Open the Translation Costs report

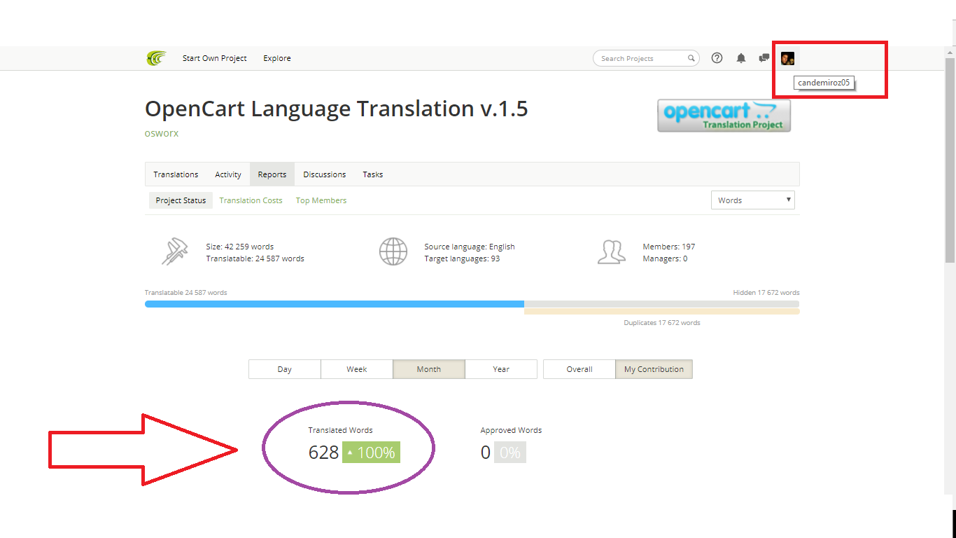pos(251,200)
